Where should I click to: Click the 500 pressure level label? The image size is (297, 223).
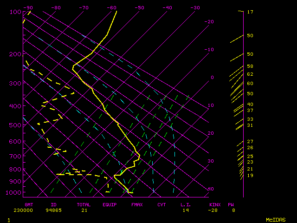click(x=15, y=125)
